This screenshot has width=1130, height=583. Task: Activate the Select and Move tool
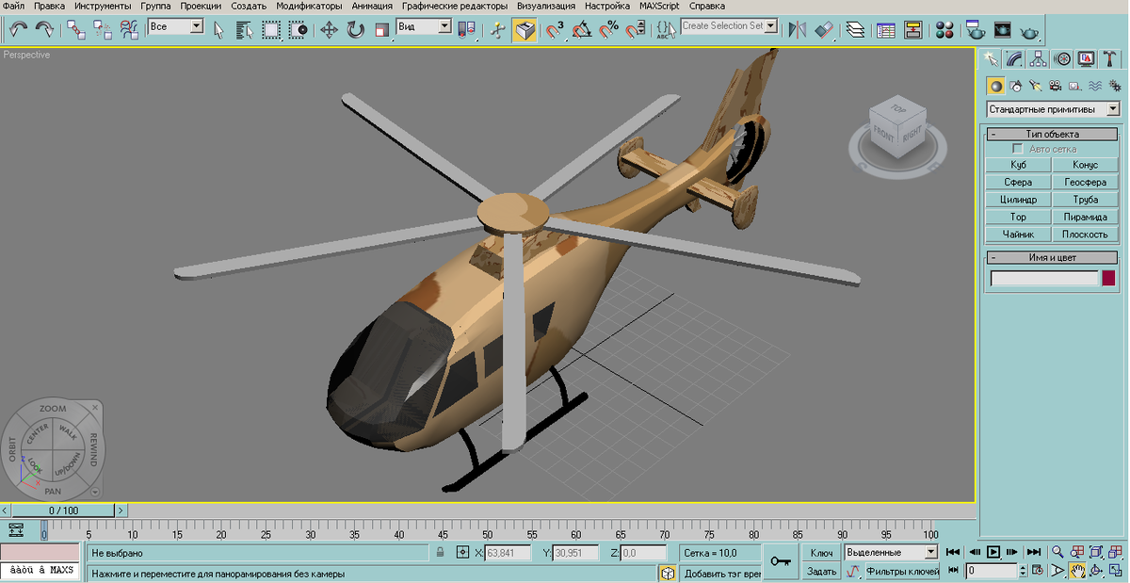click(x=329, y=29)
